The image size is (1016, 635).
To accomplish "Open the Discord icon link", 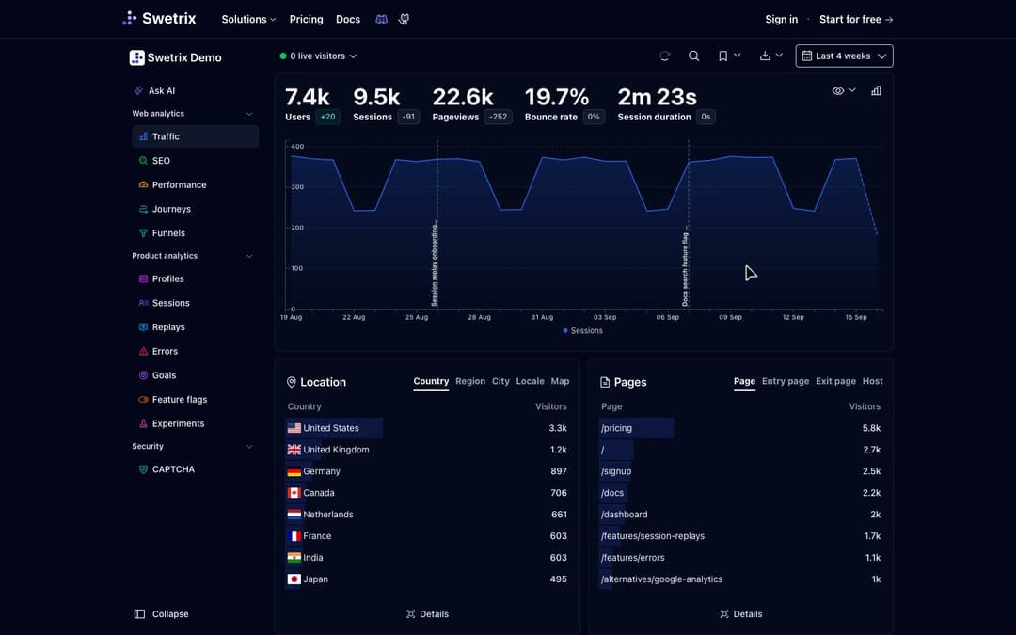I will [382, 20].
